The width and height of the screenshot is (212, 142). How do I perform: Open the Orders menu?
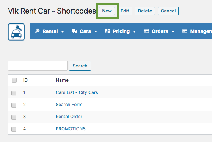click(x=159, y=31)
